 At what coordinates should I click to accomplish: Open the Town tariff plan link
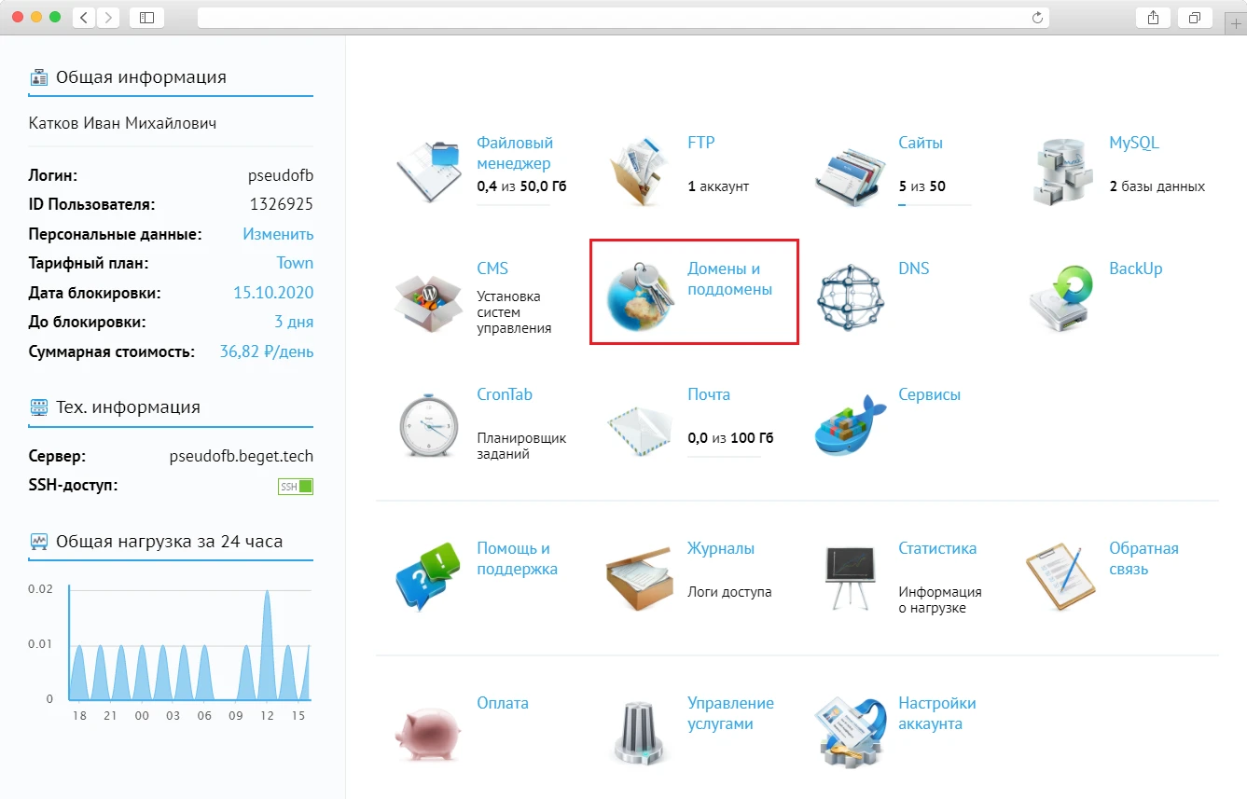(x=295, y=263)
